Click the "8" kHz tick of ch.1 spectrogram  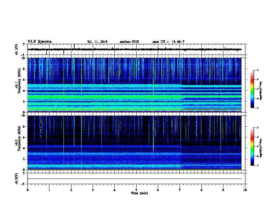tap(25, 69)
